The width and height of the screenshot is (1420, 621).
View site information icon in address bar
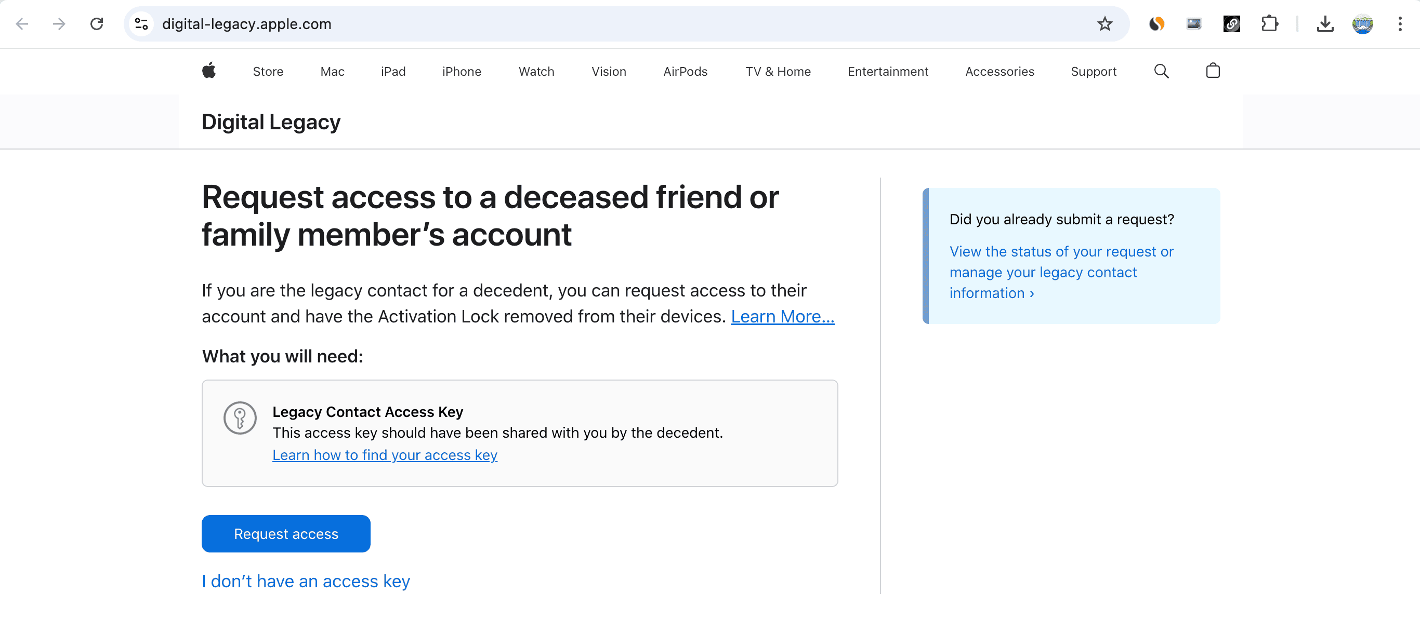[142, 24]
